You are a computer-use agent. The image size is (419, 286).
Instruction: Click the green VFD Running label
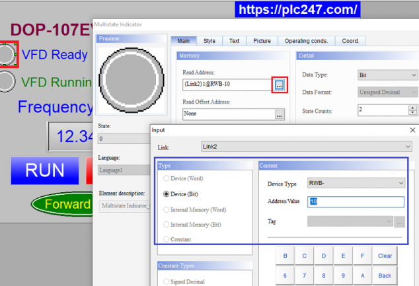coord(56,83)
